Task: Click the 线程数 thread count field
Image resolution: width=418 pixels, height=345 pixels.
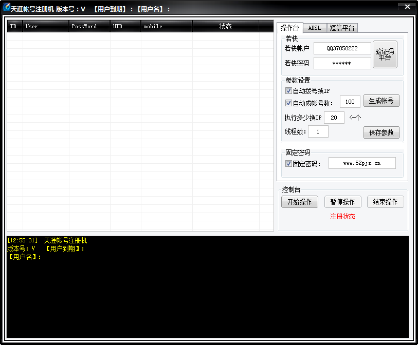Action: pyautogui.click(x=318, y=131)
